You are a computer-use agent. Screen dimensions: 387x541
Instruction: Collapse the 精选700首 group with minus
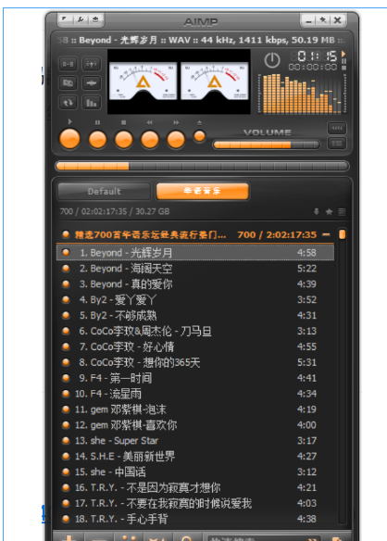tap(326, 234)
